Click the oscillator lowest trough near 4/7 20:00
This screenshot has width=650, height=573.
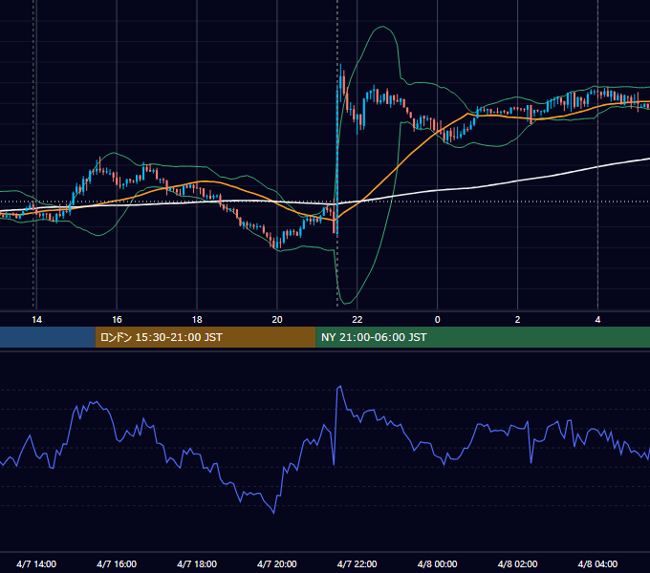point(273,513)
